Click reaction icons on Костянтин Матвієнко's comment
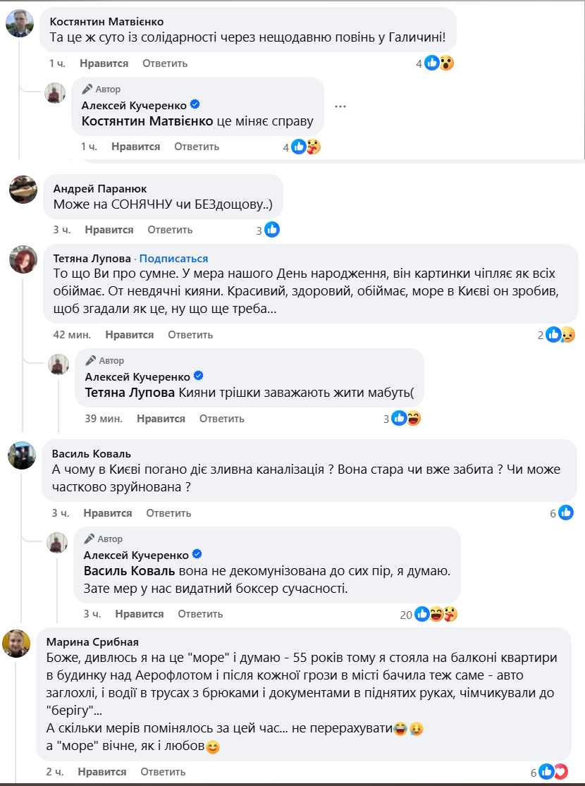585x786 pixels. click(x=440, y=63)
